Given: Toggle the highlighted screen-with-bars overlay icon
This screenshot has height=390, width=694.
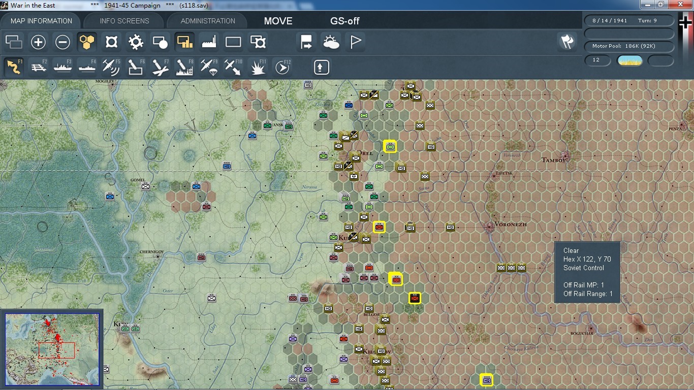Looking at the screenshot, I should pyautogui.click(x=184, y=42).
